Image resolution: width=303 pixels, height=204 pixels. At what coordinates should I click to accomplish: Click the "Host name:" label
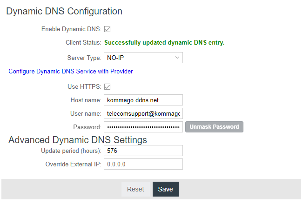[x=86, y=100]
